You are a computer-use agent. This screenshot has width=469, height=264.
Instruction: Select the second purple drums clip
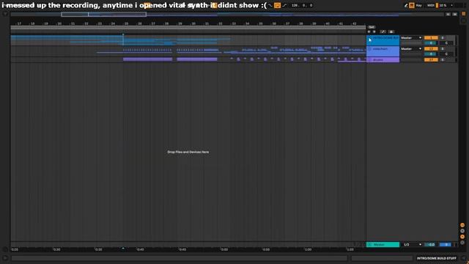click(x=197, y=59)
